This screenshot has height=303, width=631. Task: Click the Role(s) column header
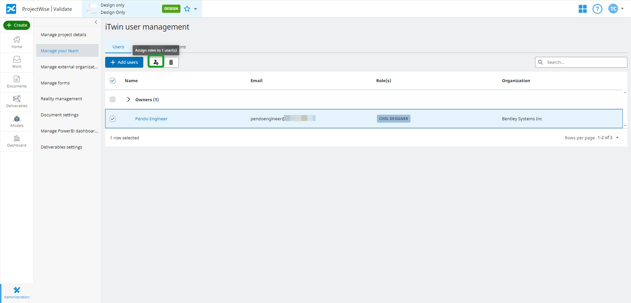(384, 81)
